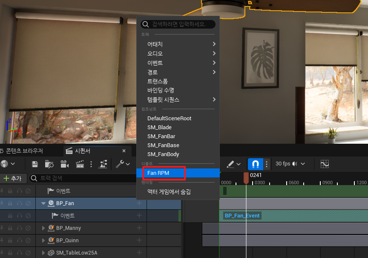Browse to the sequence with the folder-search icon
This screenshot has width=368, height=258.
(x=49, y=164)
